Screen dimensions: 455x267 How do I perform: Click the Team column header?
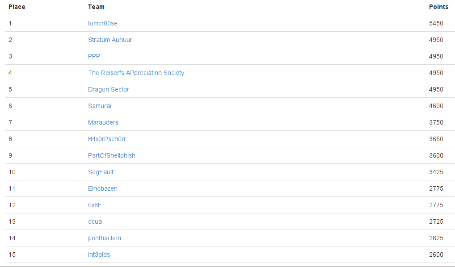click(96, 7)
